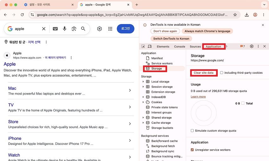Image resolution: width=269 pixels, height=161 pixels.
Task: Open site information icon in address bar
Action: 32,15
